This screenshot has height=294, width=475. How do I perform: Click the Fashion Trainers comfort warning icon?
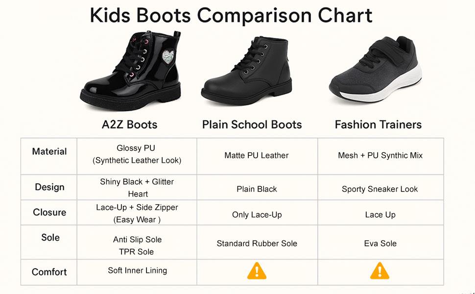[x=380, y=270]
